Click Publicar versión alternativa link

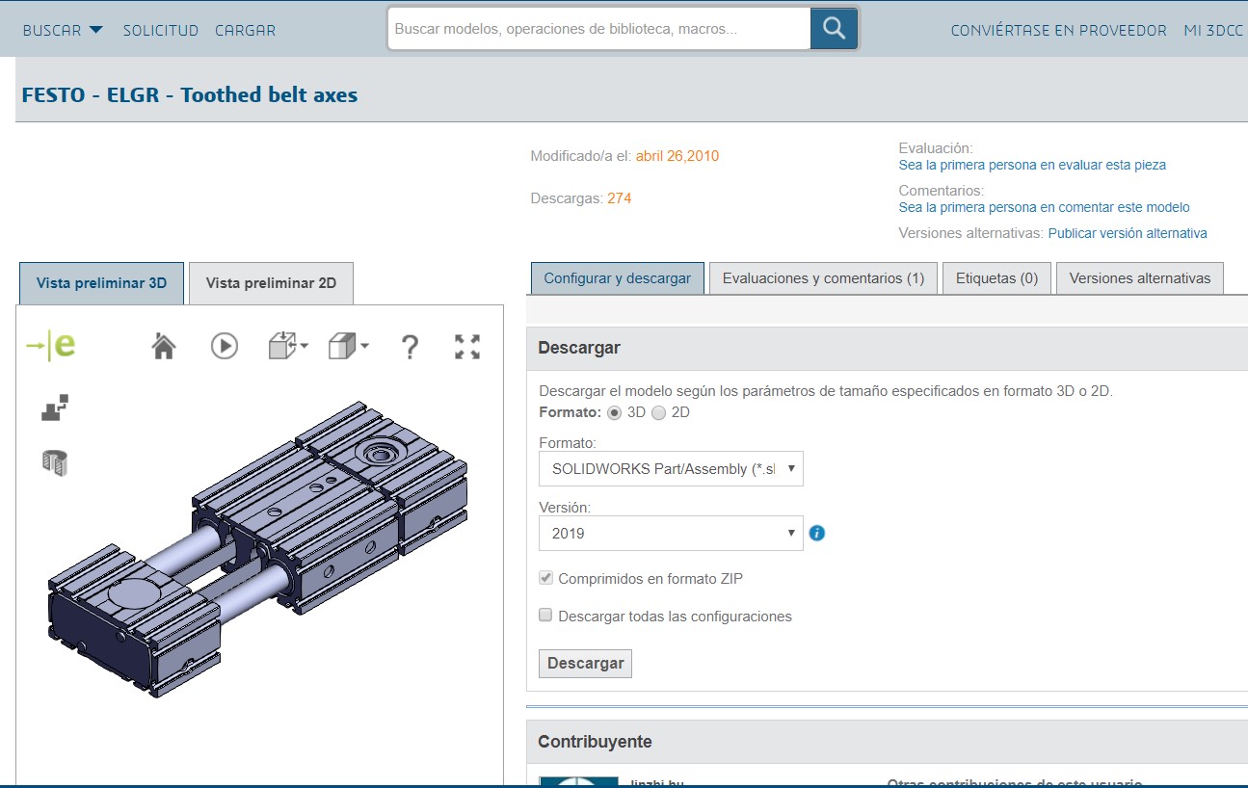(1128, 233)
